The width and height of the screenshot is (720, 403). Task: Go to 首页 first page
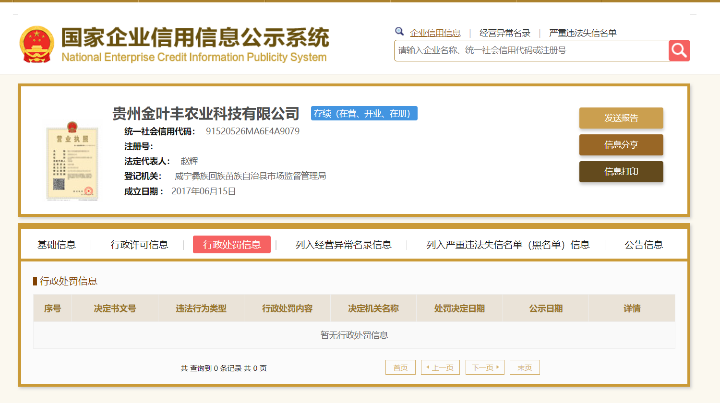coord(400,367)
